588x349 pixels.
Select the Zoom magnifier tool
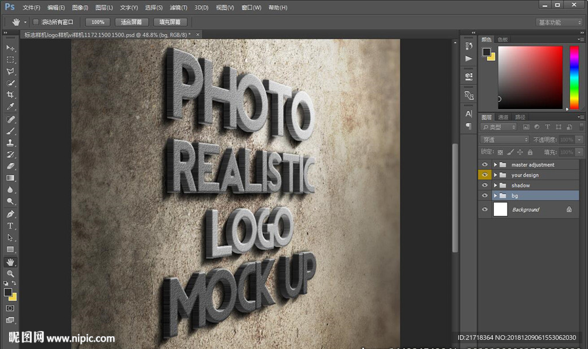point(10,274)
